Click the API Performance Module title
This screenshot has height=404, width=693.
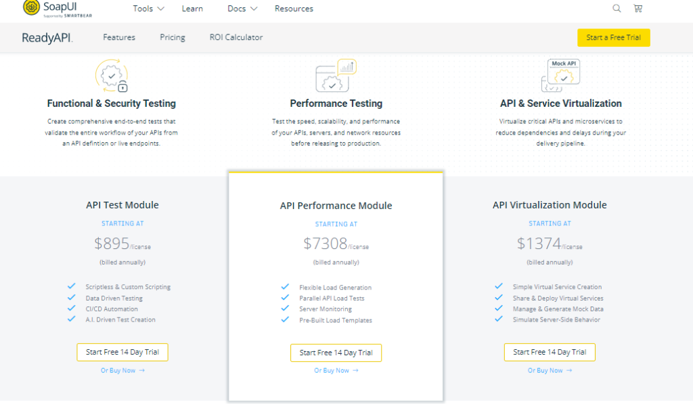tap(336, 206)
